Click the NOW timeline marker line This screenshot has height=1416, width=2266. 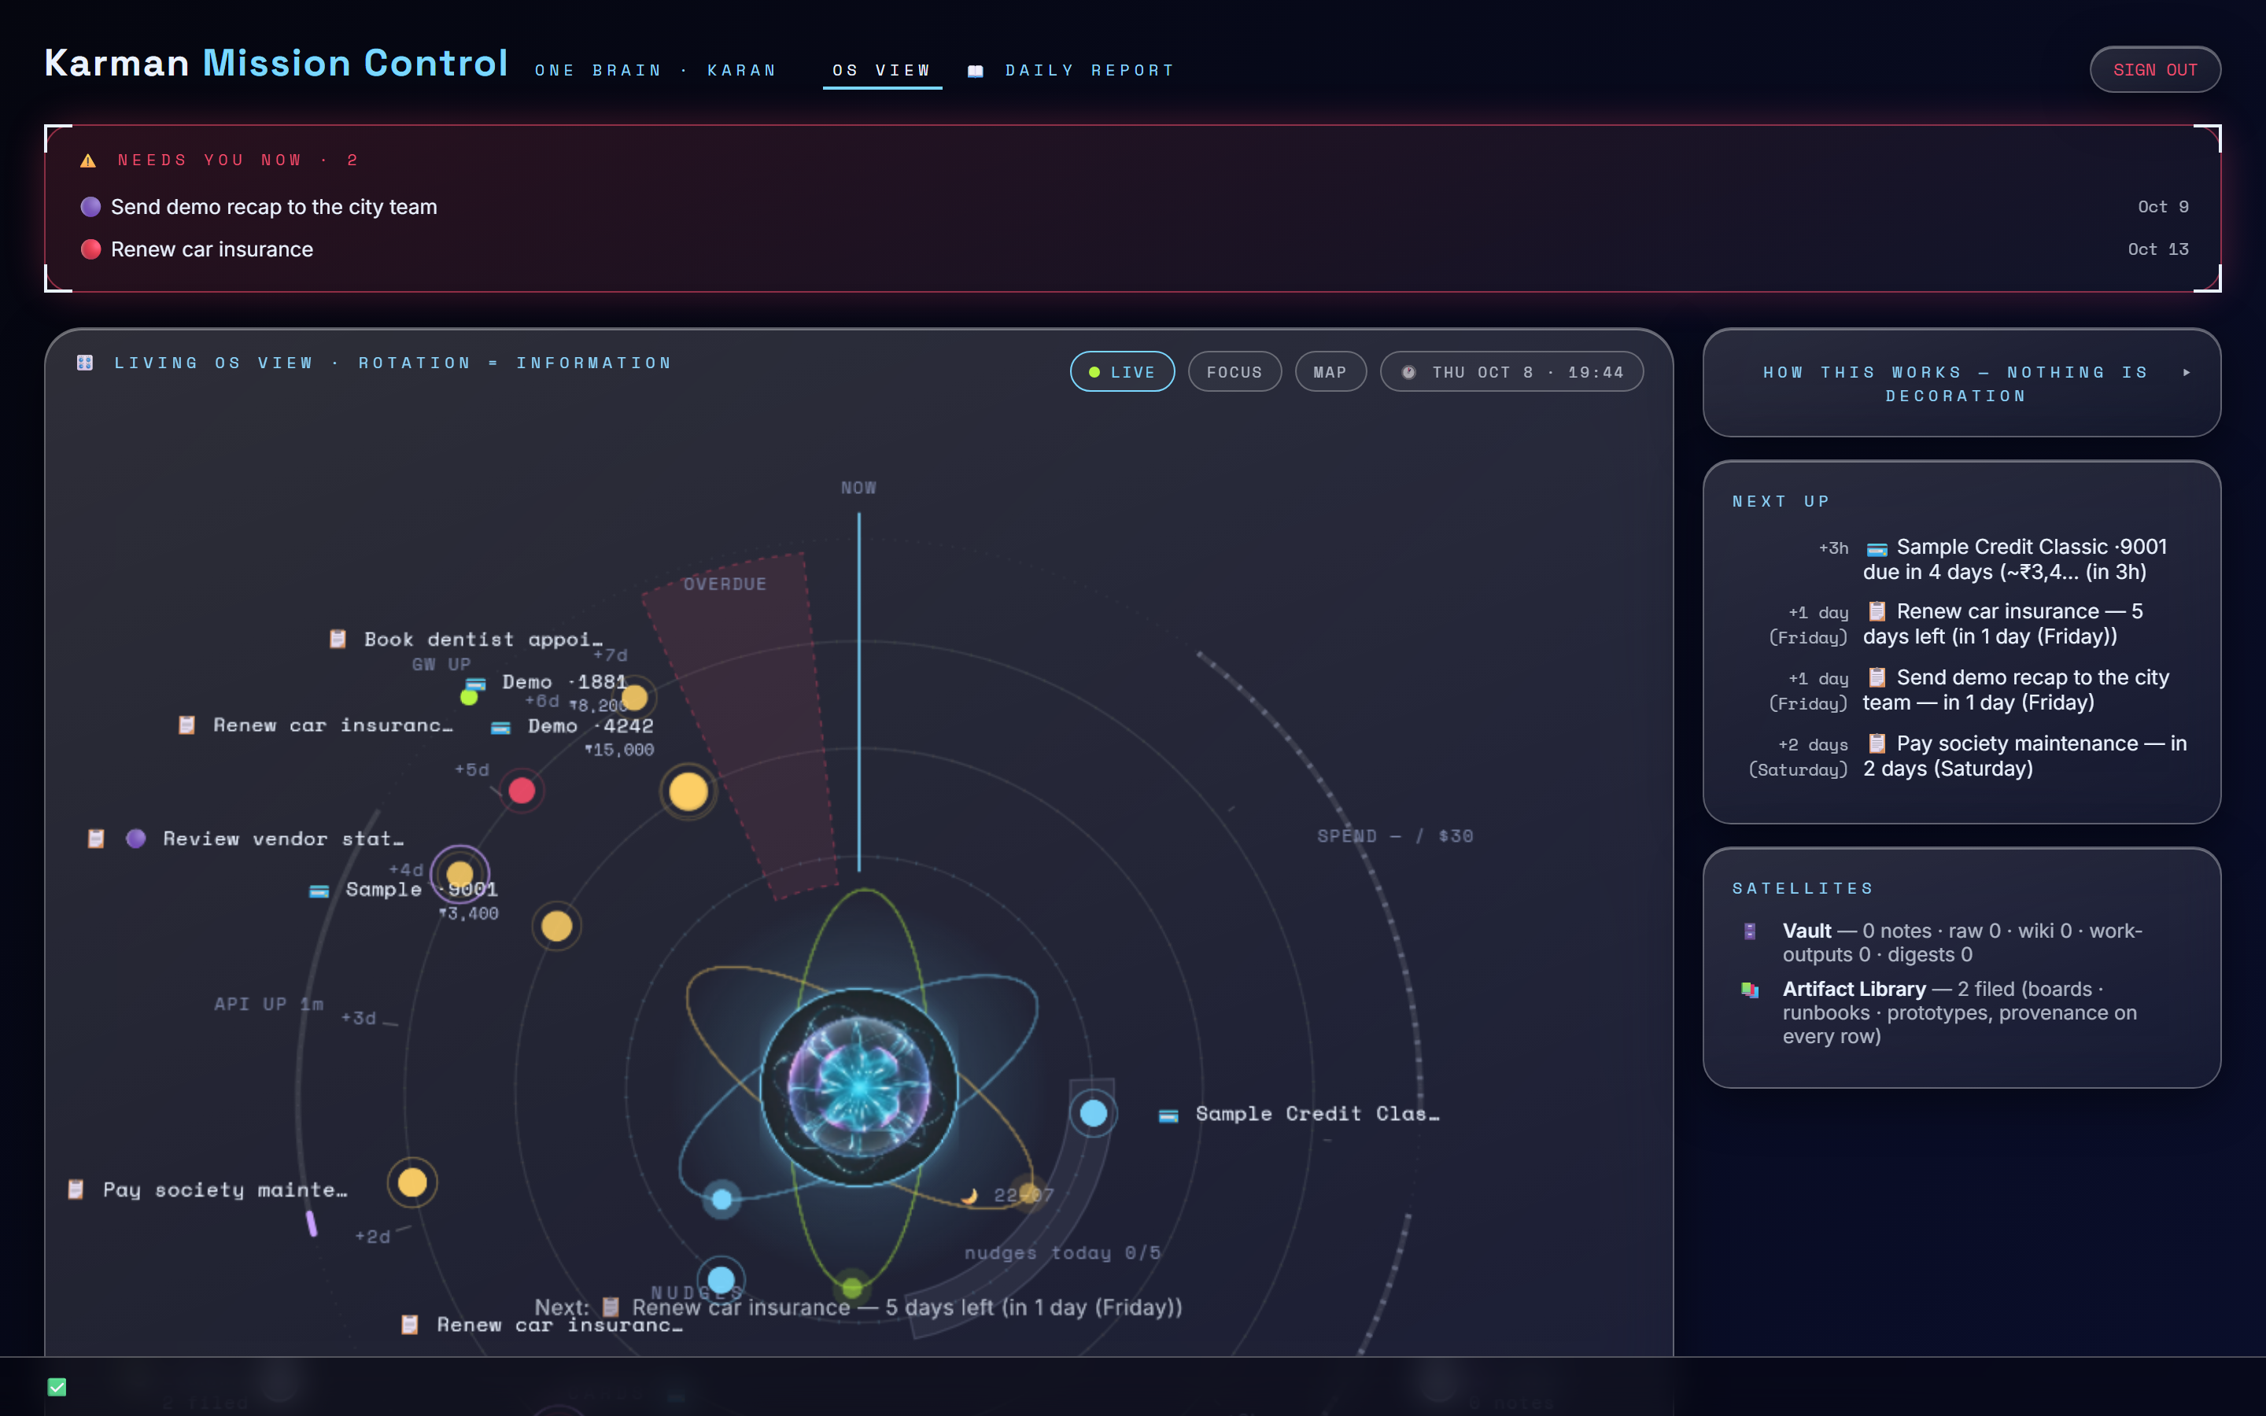point(858,693)
